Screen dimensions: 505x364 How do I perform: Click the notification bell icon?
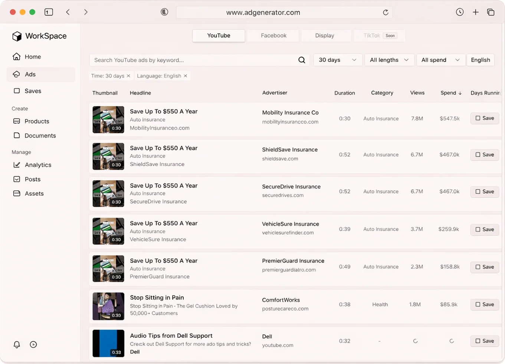[x=17, y=344]
